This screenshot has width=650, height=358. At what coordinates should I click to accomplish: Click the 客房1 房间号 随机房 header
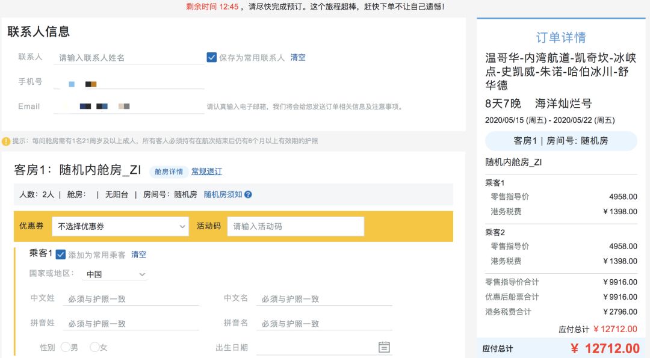(560, 141)
